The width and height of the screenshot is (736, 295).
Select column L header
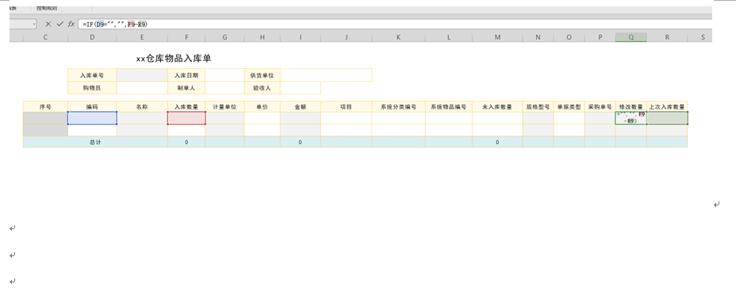coord(449,37)
